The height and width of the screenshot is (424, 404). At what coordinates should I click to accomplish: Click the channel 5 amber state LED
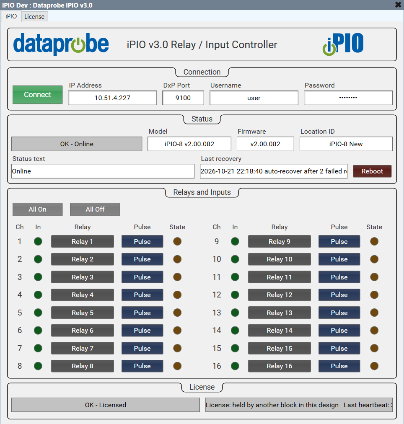tap(177, 313)
